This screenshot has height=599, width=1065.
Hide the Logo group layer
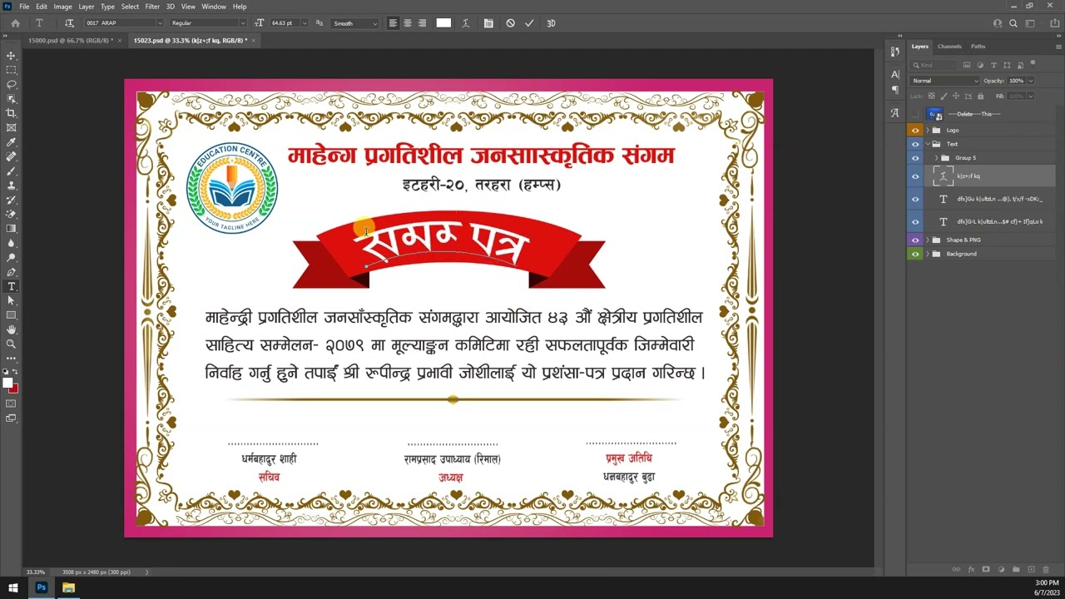click(915, 130)
